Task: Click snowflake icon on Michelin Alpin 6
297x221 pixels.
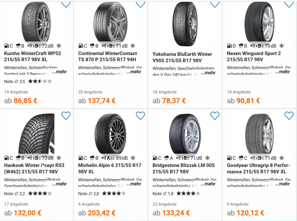Action: point(133,158)
